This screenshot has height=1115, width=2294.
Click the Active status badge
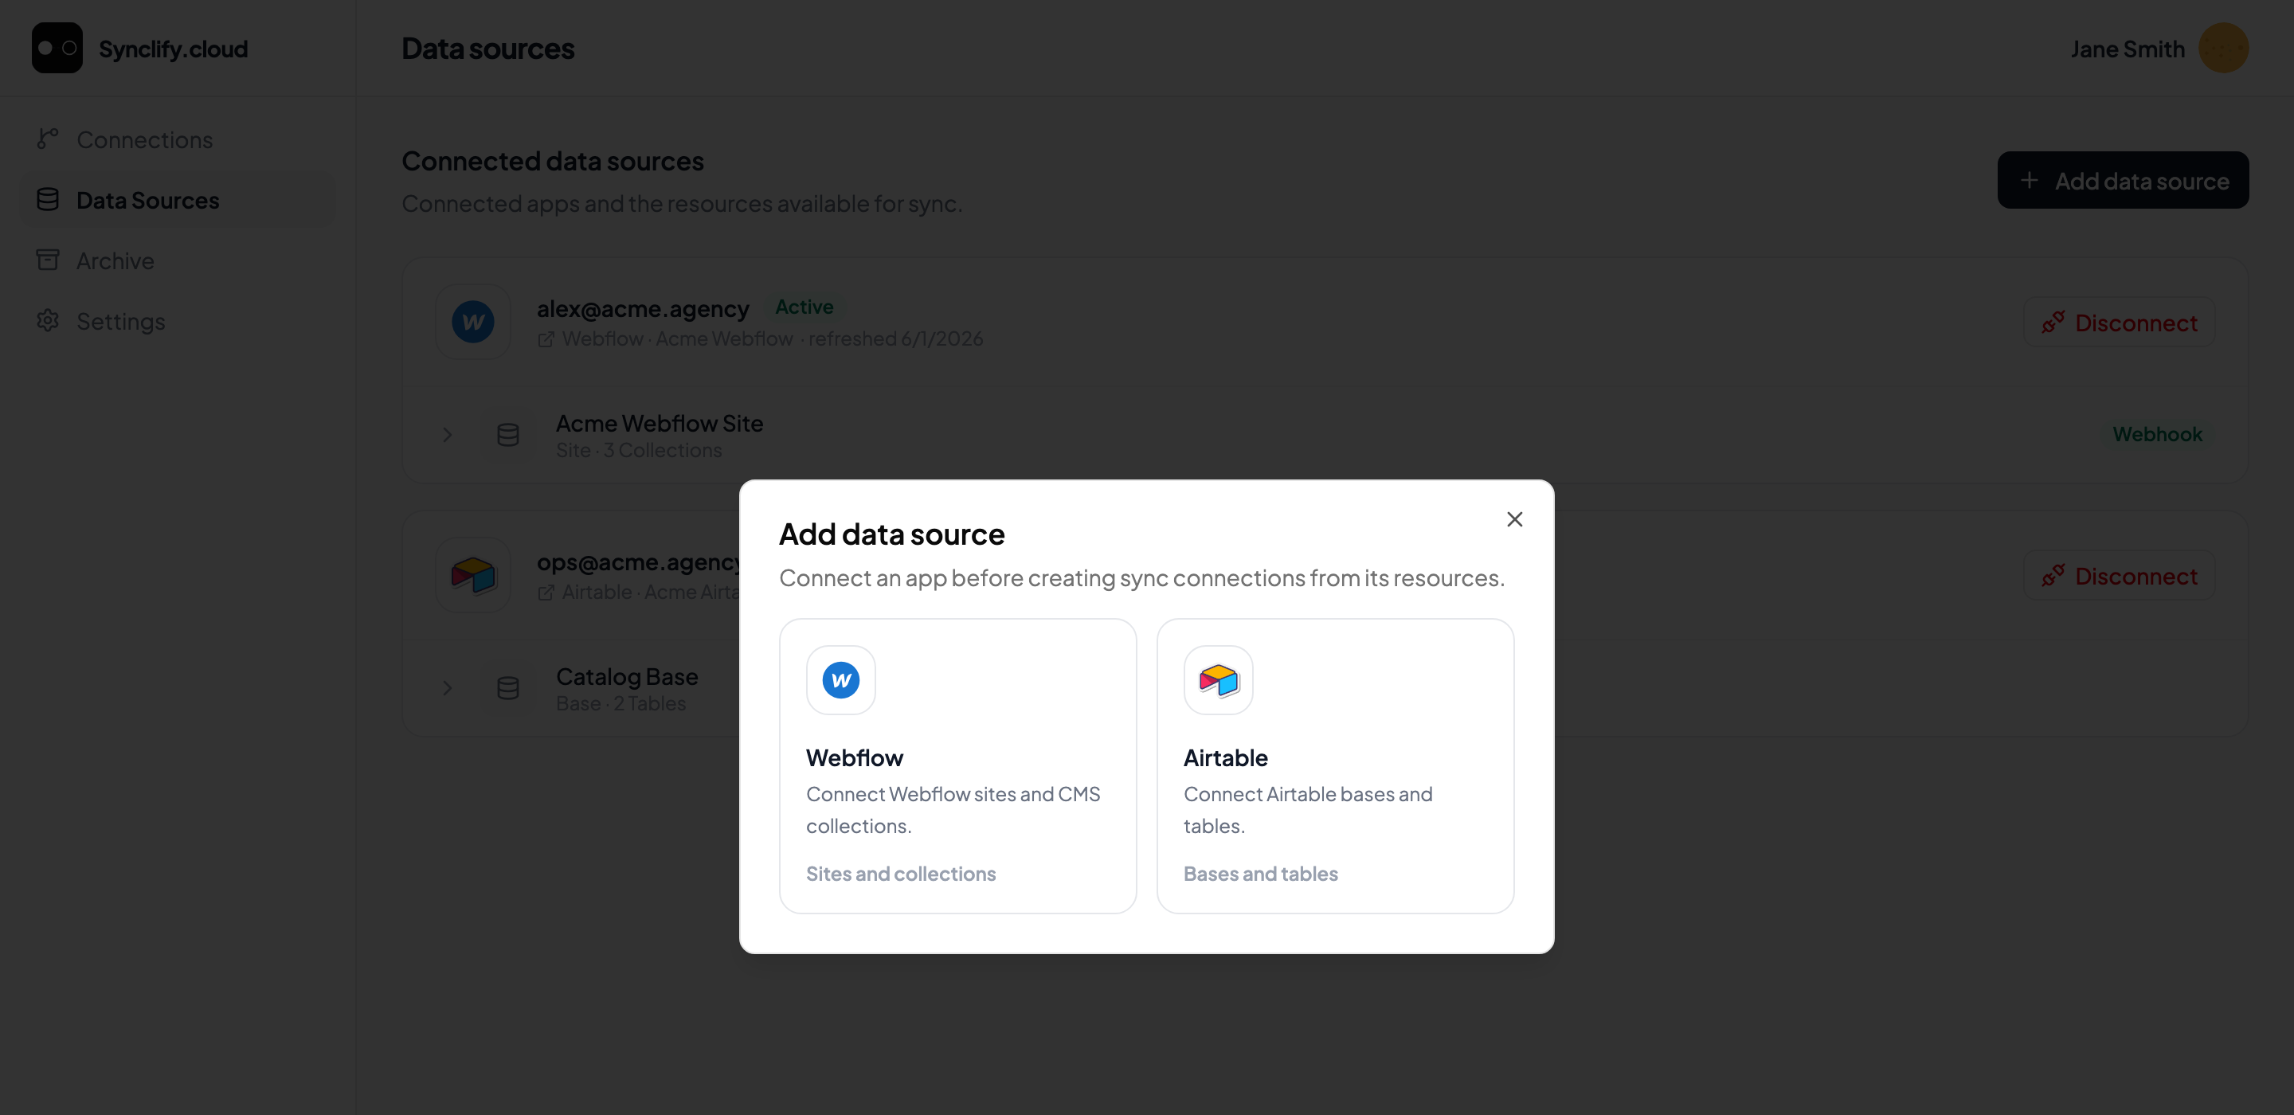point(804,307)
